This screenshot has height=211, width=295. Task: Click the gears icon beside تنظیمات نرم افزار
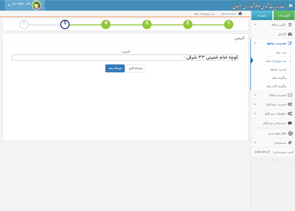point(290,114)
